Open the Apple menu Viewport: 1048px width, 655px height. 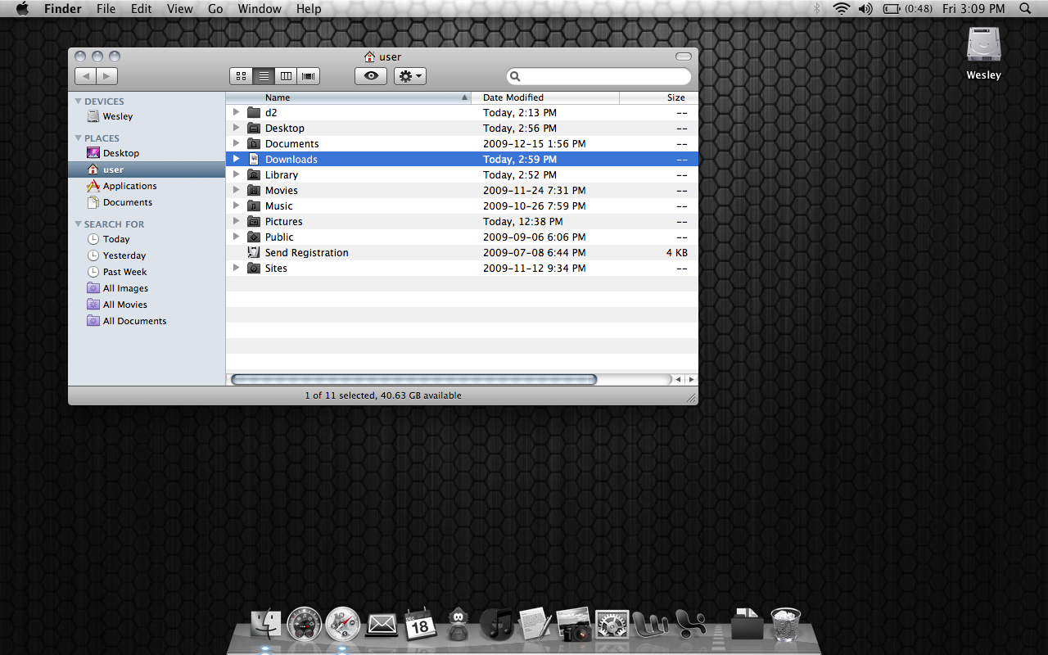(22, 9)
